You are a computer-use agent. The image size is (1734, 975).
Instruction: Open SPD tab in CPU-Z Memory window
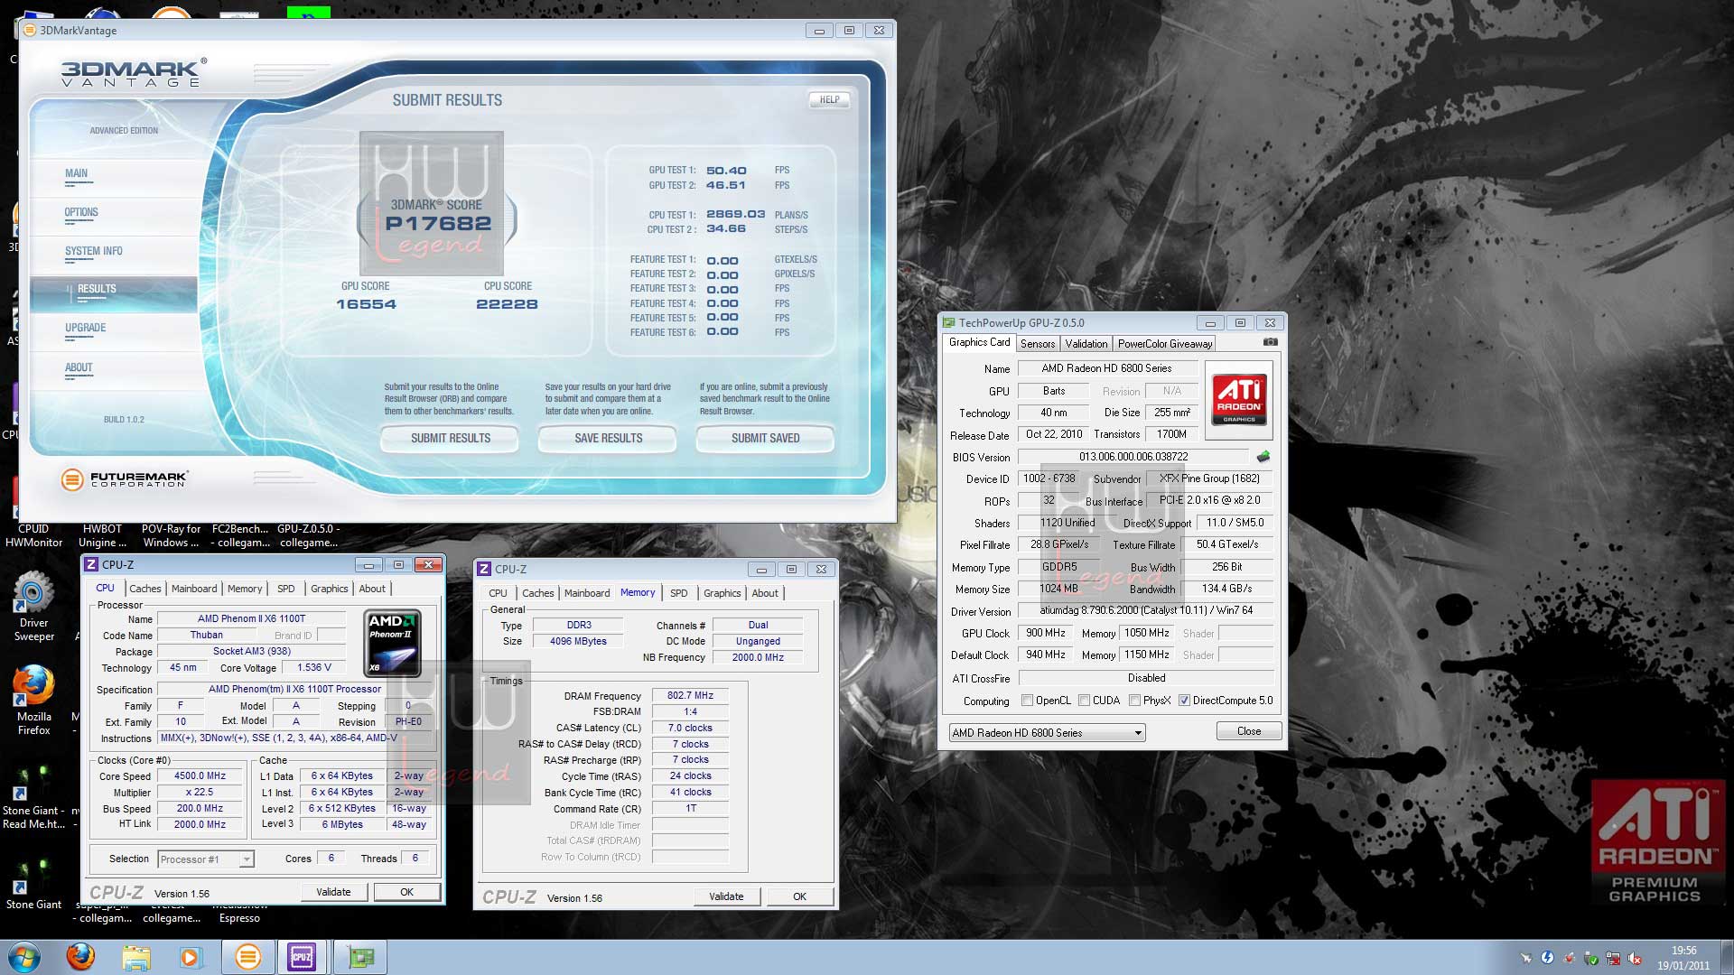point(679,593)
